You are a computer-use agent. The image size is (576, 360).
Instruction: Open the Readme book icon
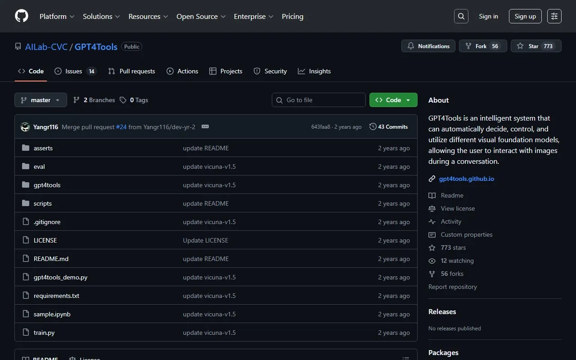(432, 195)
